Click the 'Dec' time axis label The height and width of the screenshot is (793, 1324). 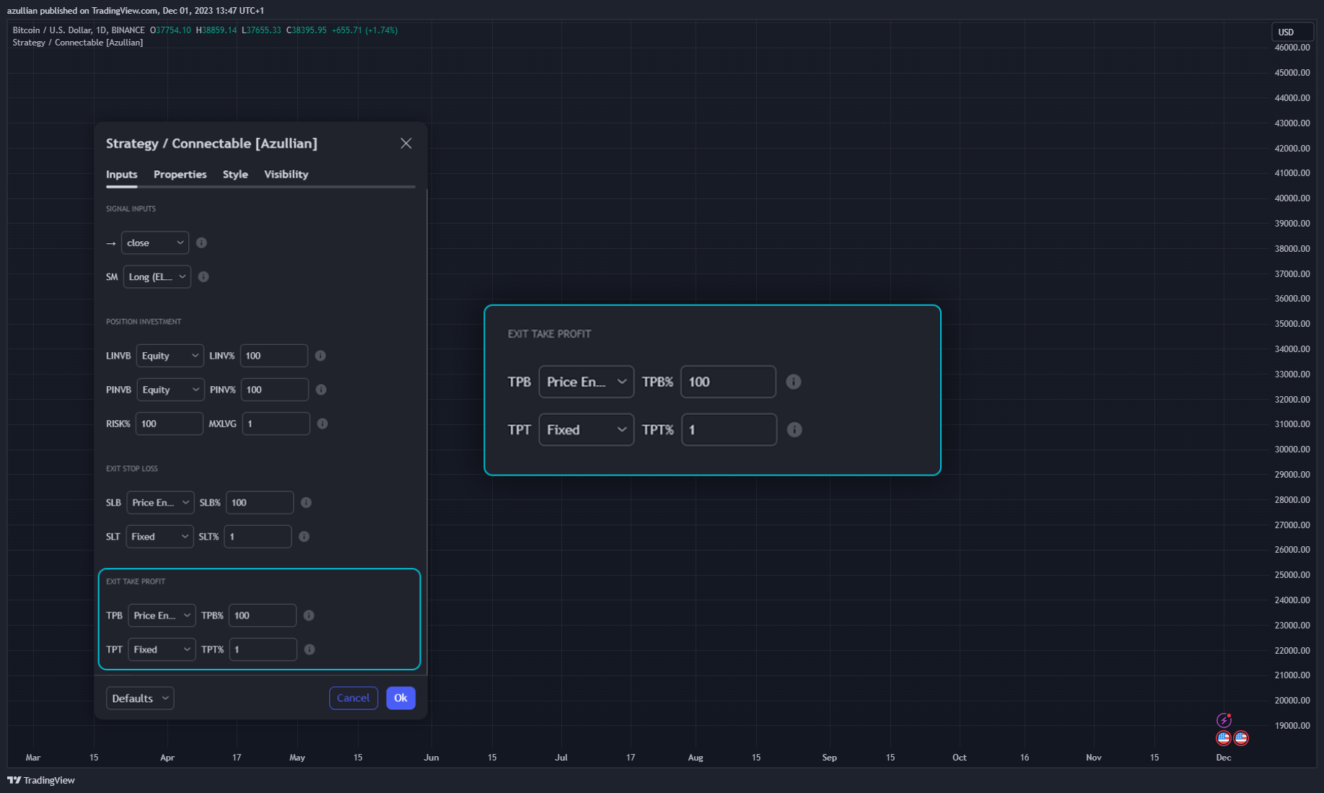pos(1224,757)
